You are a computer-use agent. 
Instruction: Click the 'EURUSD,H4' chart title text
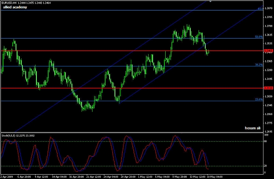[9, 3]
